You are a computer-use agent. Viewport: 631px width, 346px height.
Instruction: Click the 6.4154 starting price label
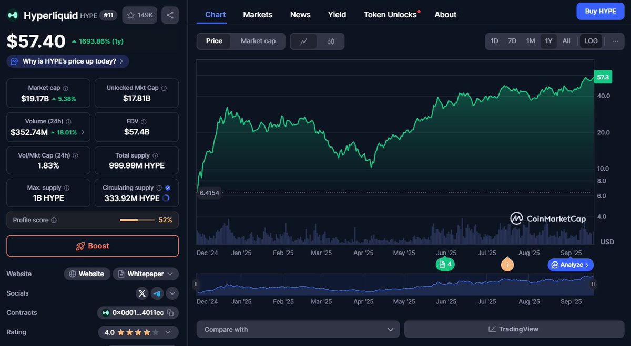(x=209, y=193)
